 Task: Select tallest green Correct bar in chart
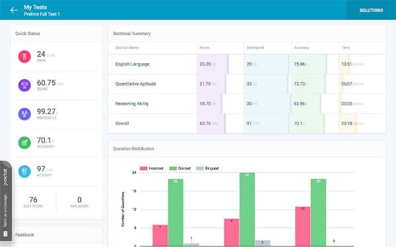point(247,209)
